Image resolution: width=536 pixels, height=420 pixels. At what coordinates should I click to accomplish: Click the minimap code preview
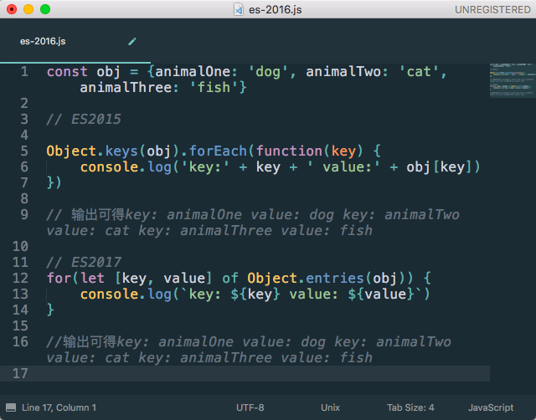pyautogui.click(x=512, y=80)
